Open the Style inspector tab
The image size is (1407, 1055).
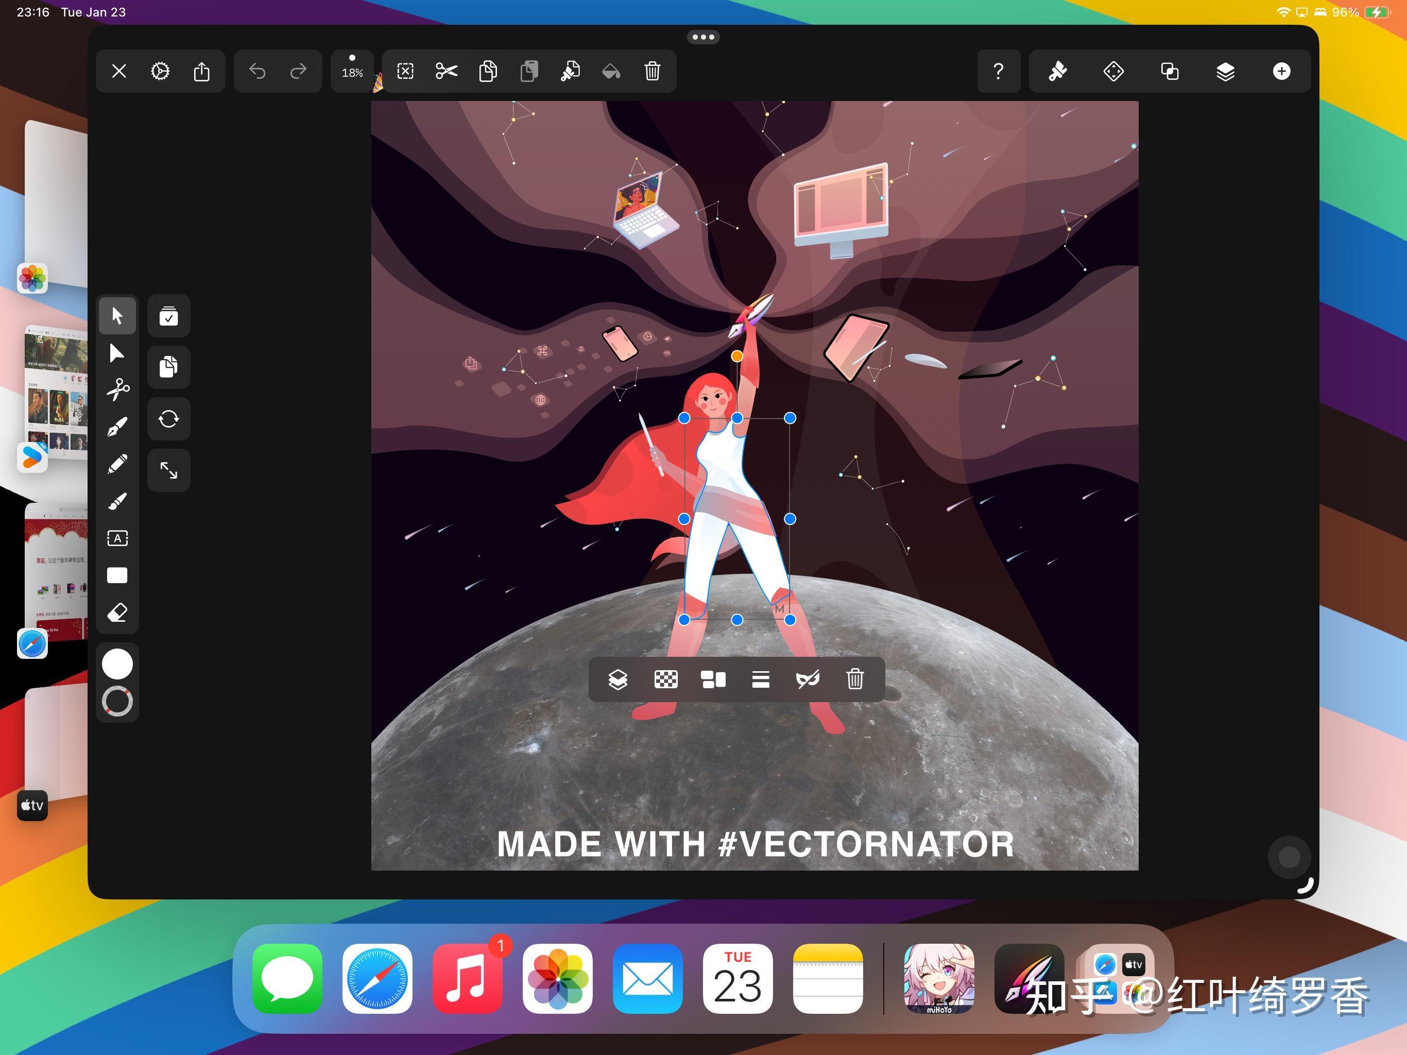click(x=1058, y=71)
